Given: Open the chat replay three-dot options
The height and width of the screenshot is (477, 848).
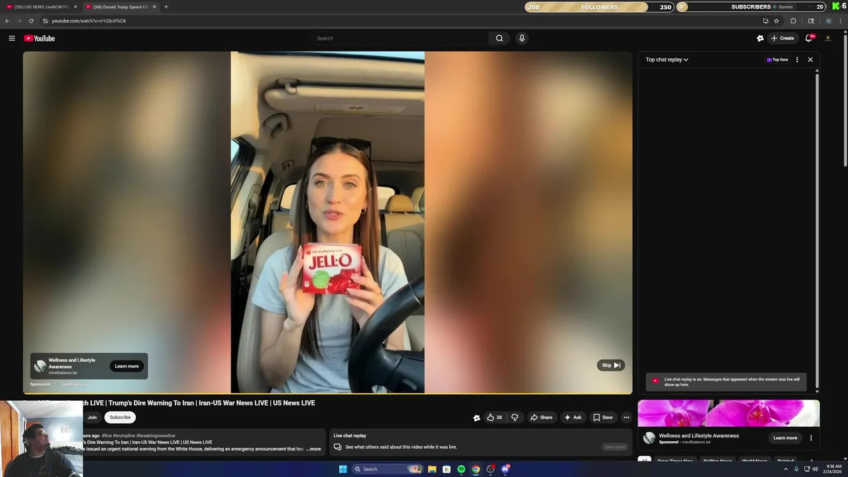Looking at the screenshot, I should [x=797, y=60].
